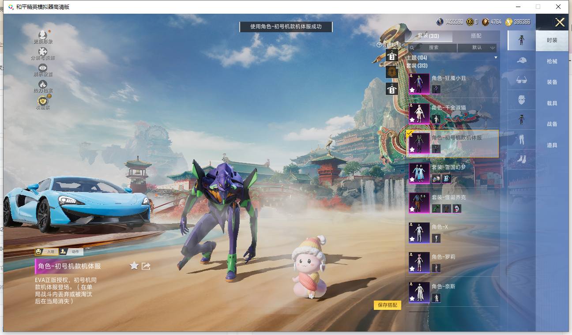Open the 载具 vehicles menu
This screenshot has height=335, width=572.
pyautogui.click(x=552, y=103)
